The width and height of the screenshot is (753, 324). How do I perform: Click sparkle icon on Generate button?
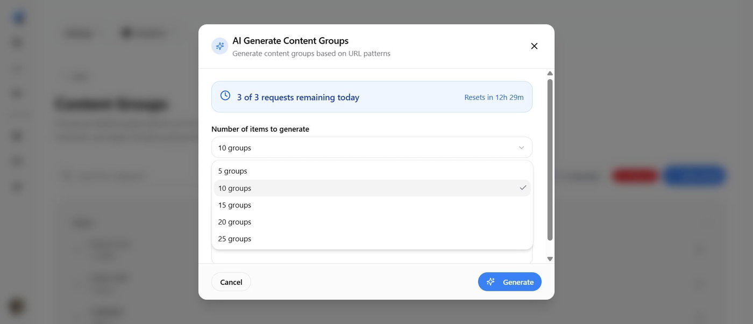click(x=491, y=282)
